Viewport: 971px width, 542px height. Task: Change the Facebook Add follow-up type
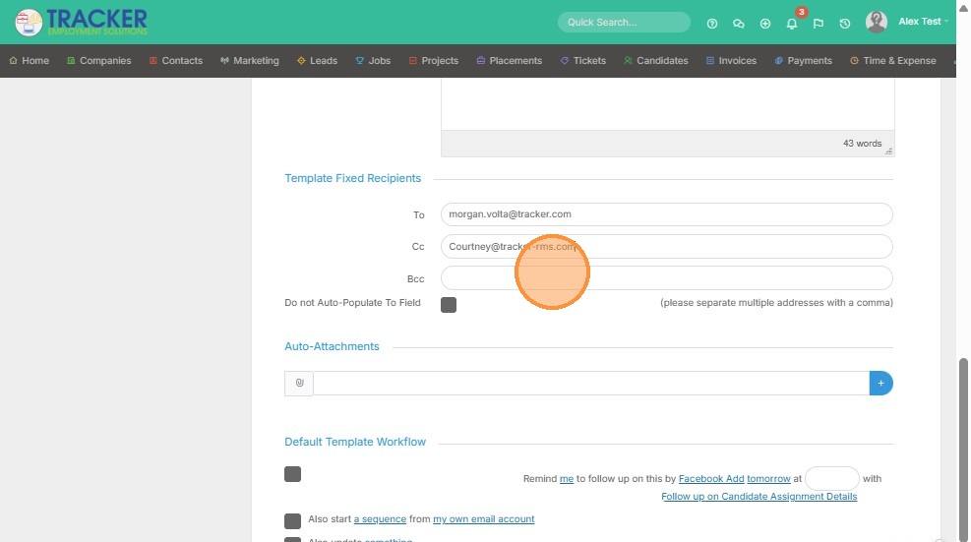coord(710,479)
